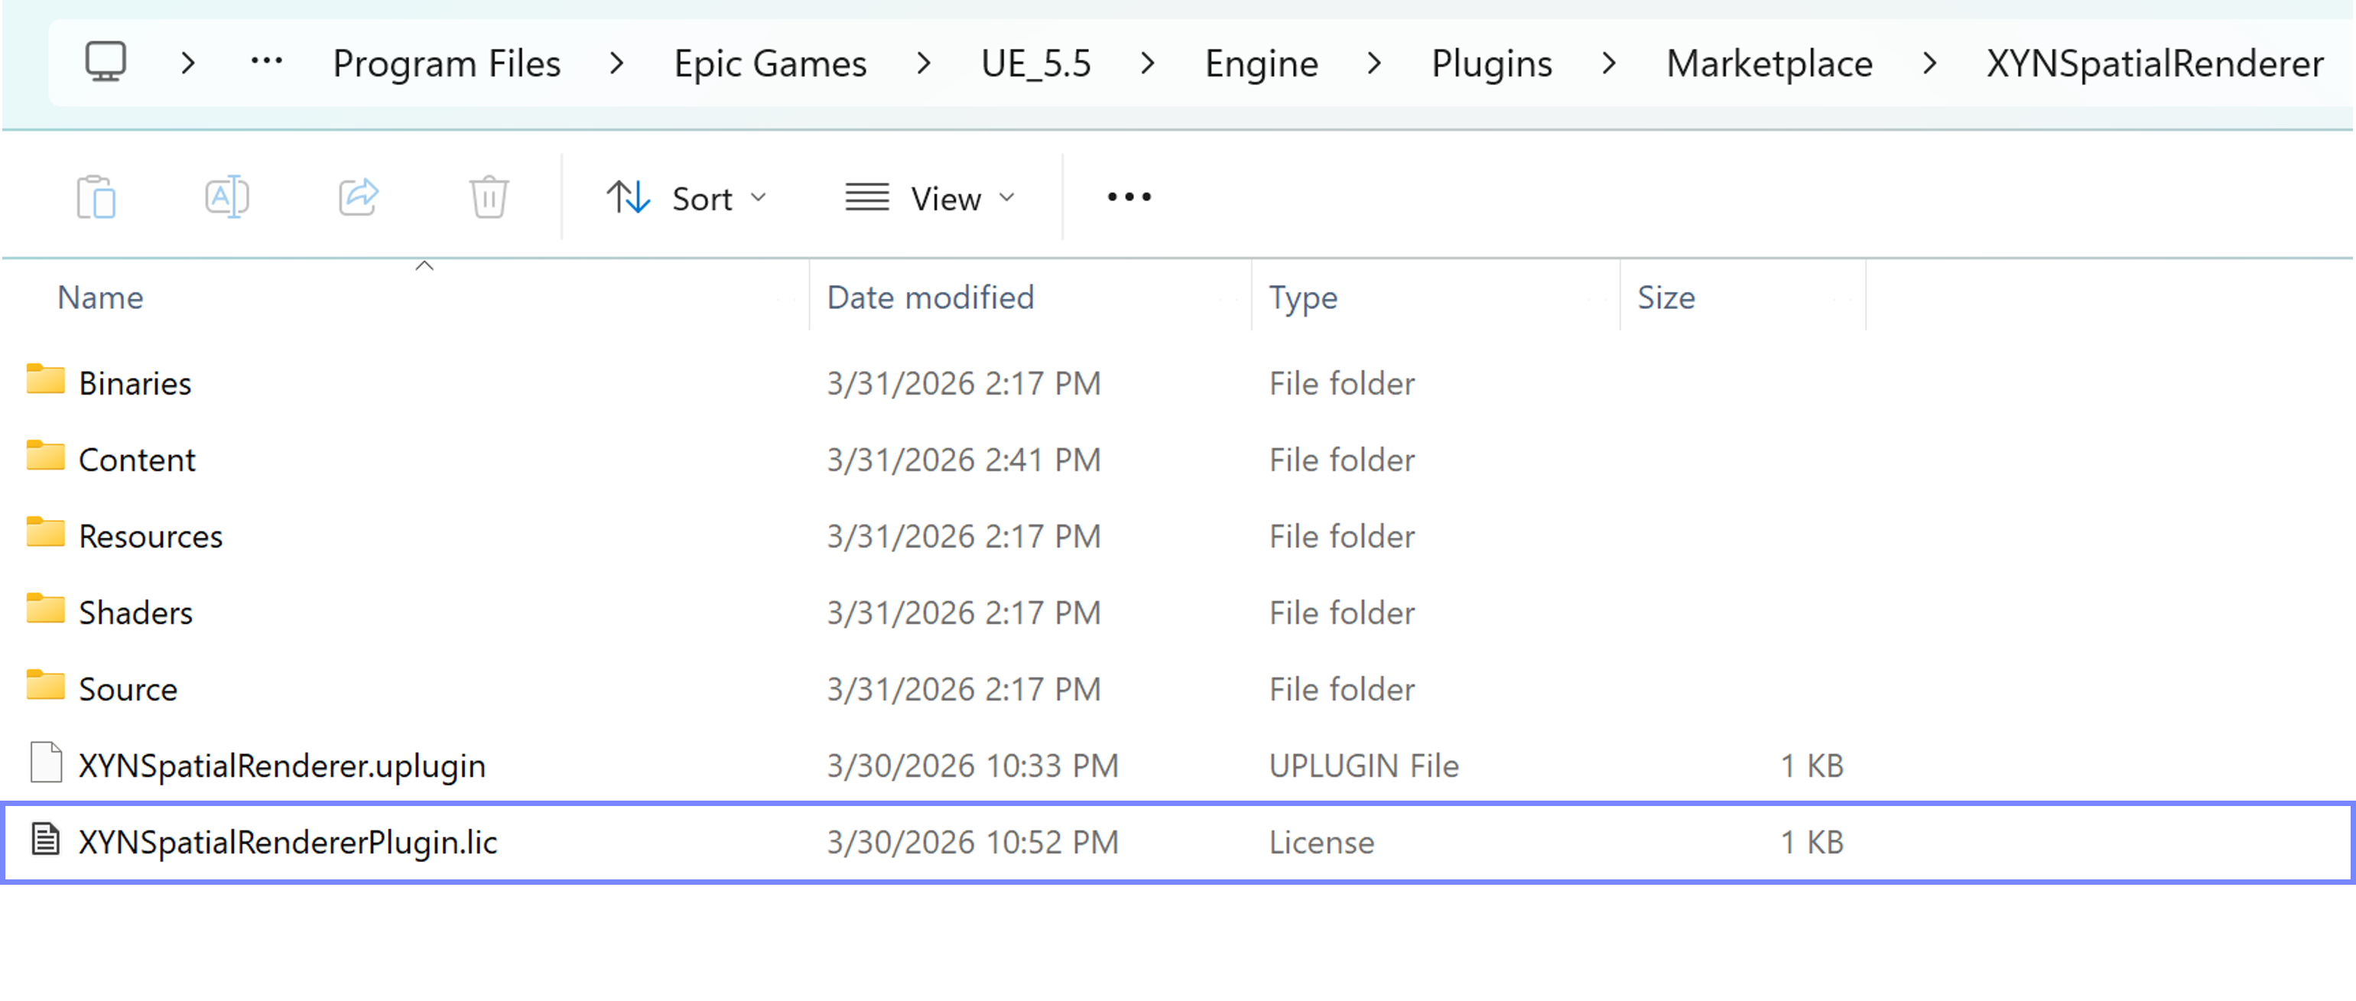Select the Shaders folder row
Image resolution: width=2356 pixels, height=1001 pixels.
(135, 613)
